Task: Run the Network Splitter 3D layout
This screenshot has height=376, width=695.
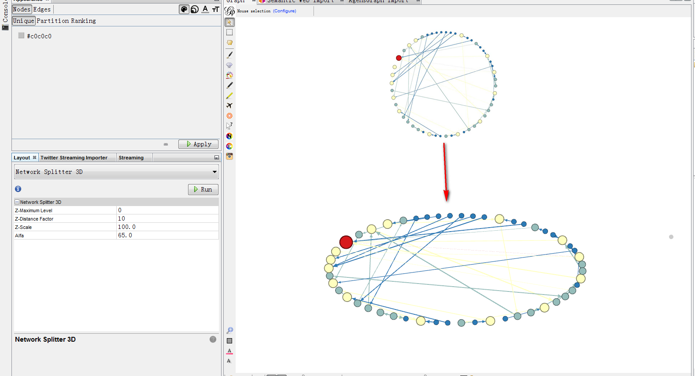Action: click(203, 189)
